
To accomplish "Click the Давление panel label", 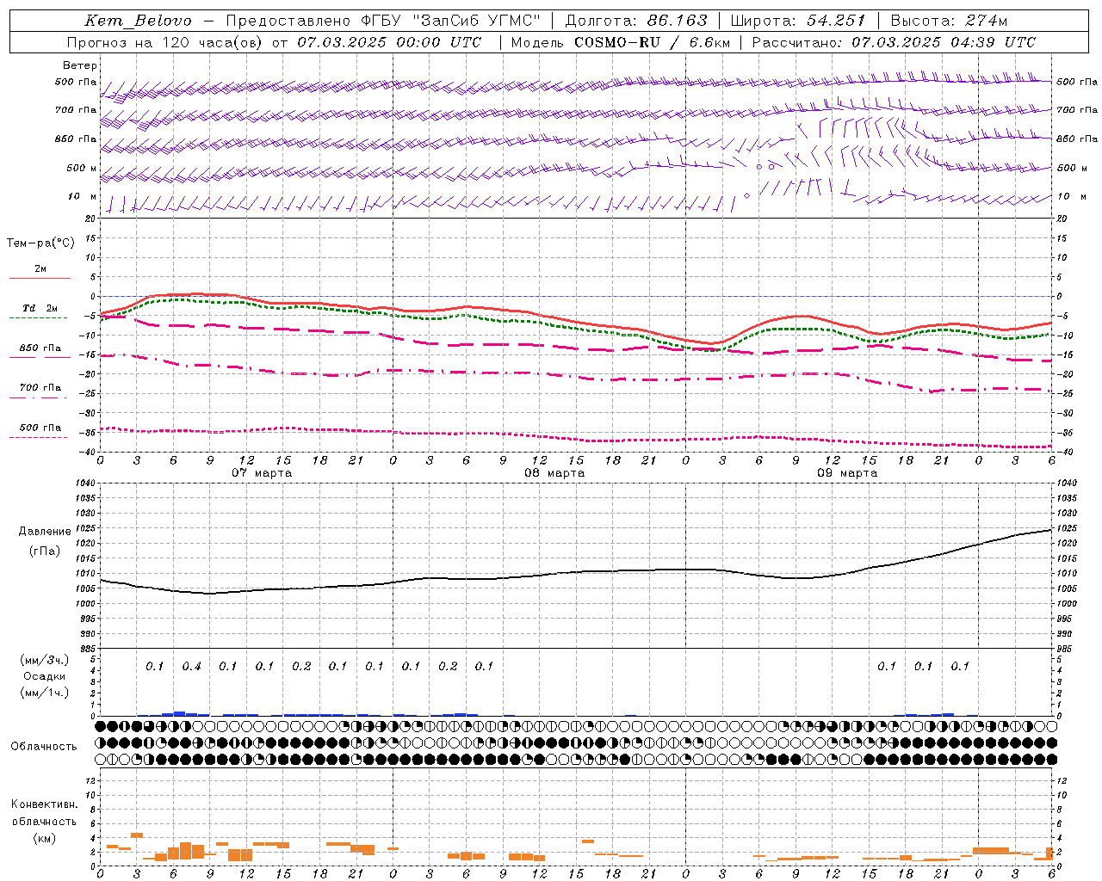I will [45, 532].
